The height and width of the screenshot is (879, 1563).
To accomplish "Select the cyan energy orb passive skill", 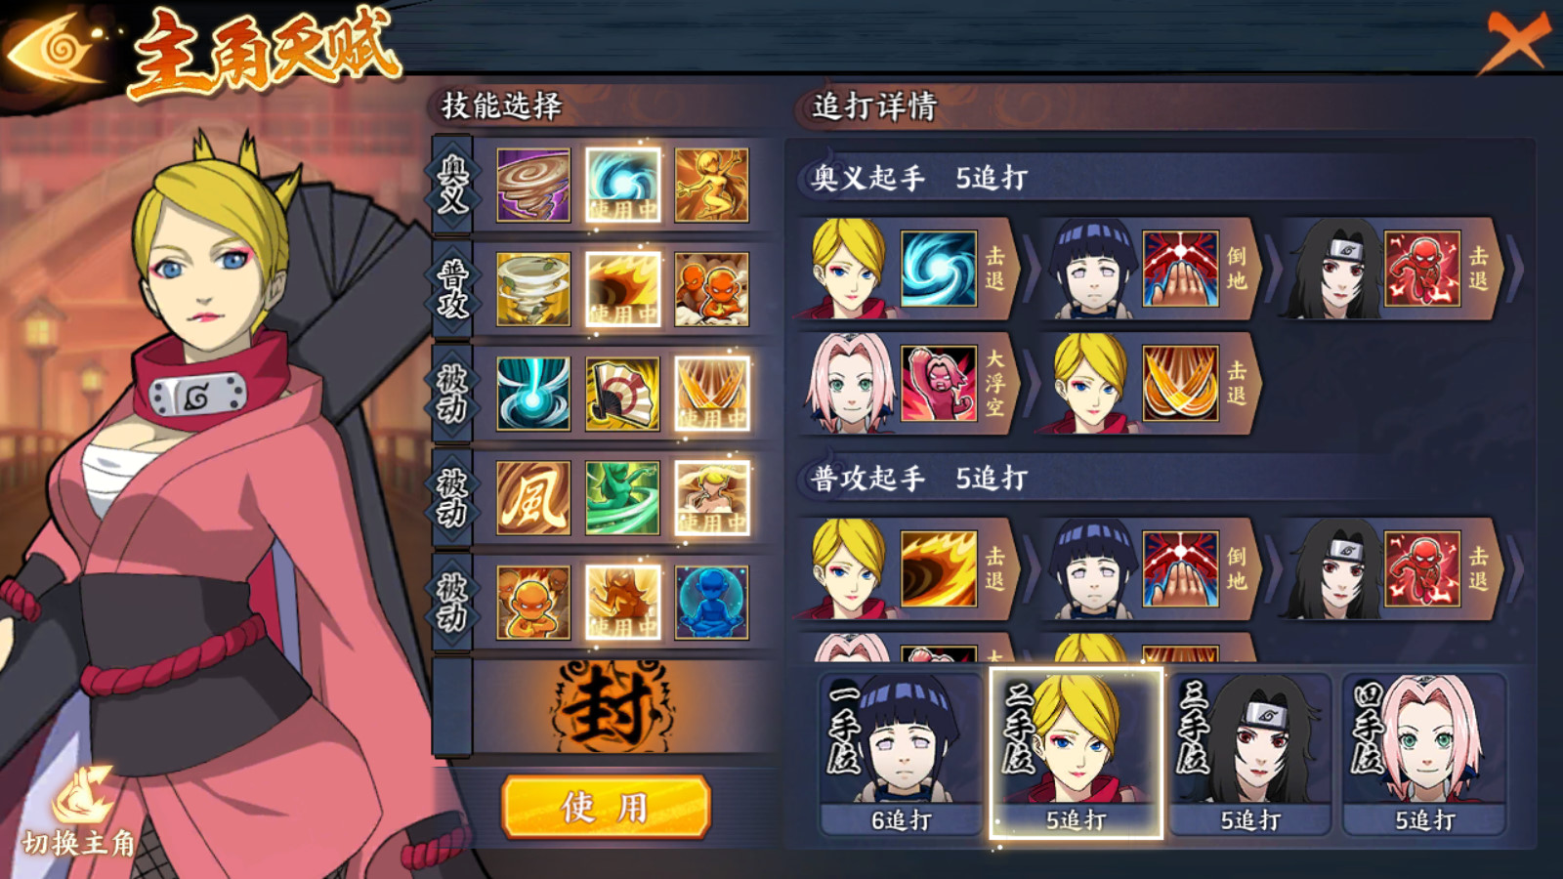I will pyautogui.click(x=533, y=394).
